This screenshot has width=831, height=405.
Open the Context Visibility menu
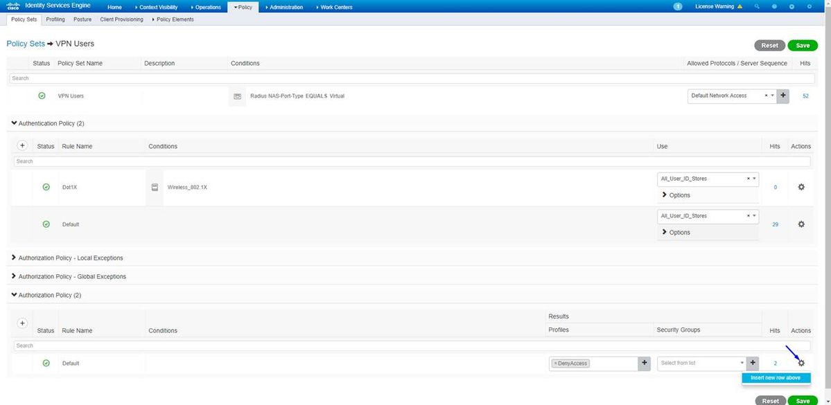[x=157, y=7]
